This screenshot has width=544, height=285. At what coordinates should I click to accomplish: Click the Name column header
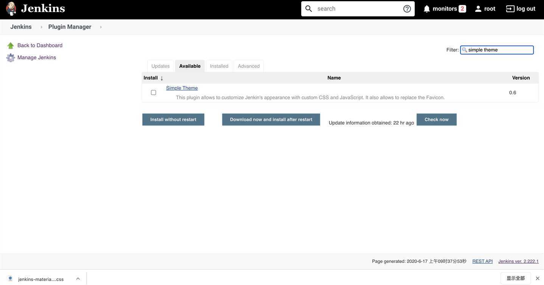point(334,78)
